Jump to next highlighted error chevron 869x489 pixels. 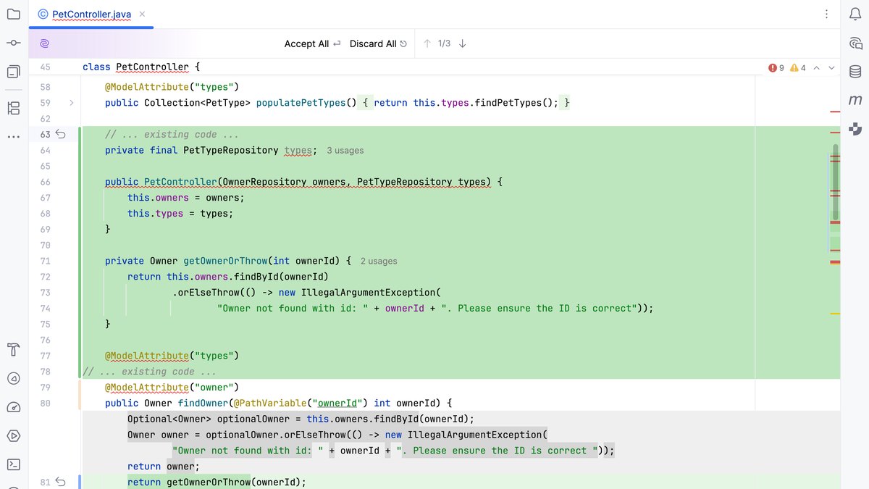point(831,67)
